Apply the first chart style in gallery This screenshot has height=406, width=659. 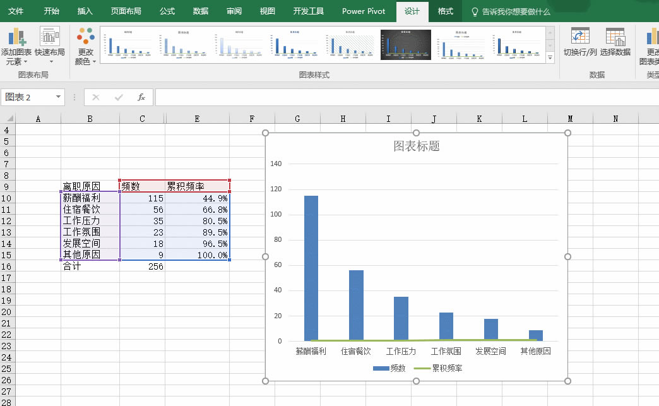pos(128,44)
